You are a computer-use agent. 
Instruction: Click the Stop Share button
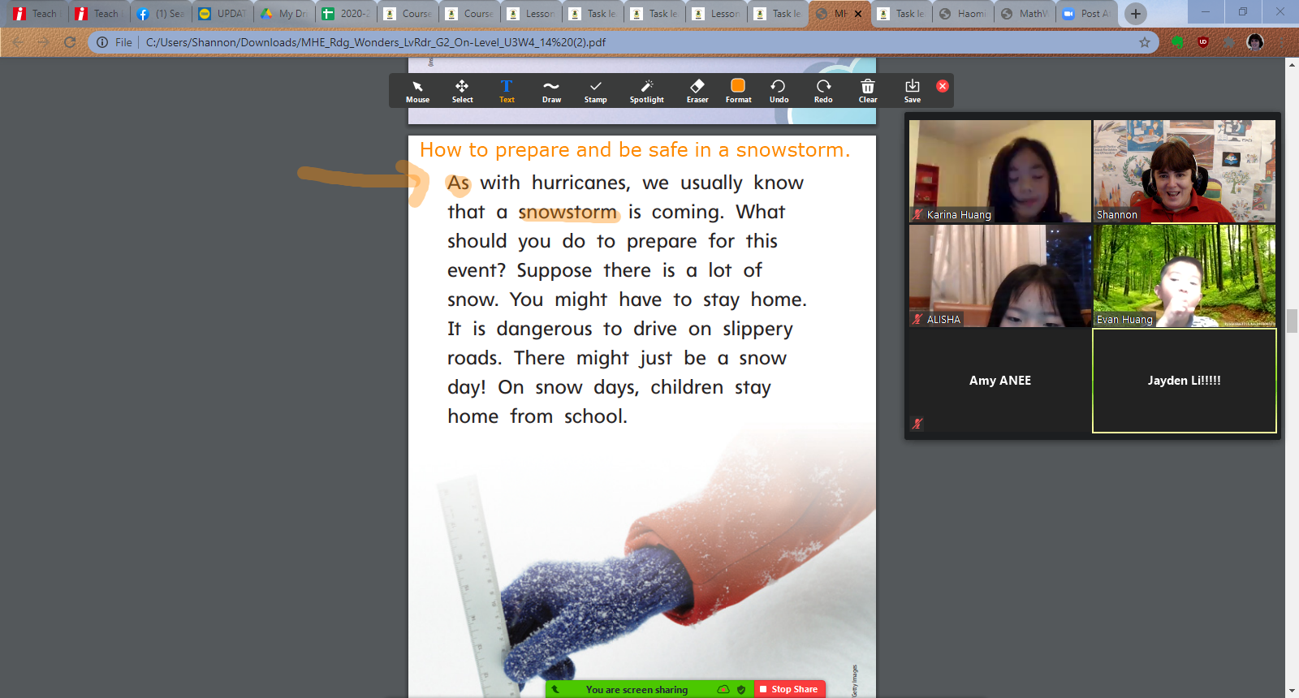click(x=789, y=689)
